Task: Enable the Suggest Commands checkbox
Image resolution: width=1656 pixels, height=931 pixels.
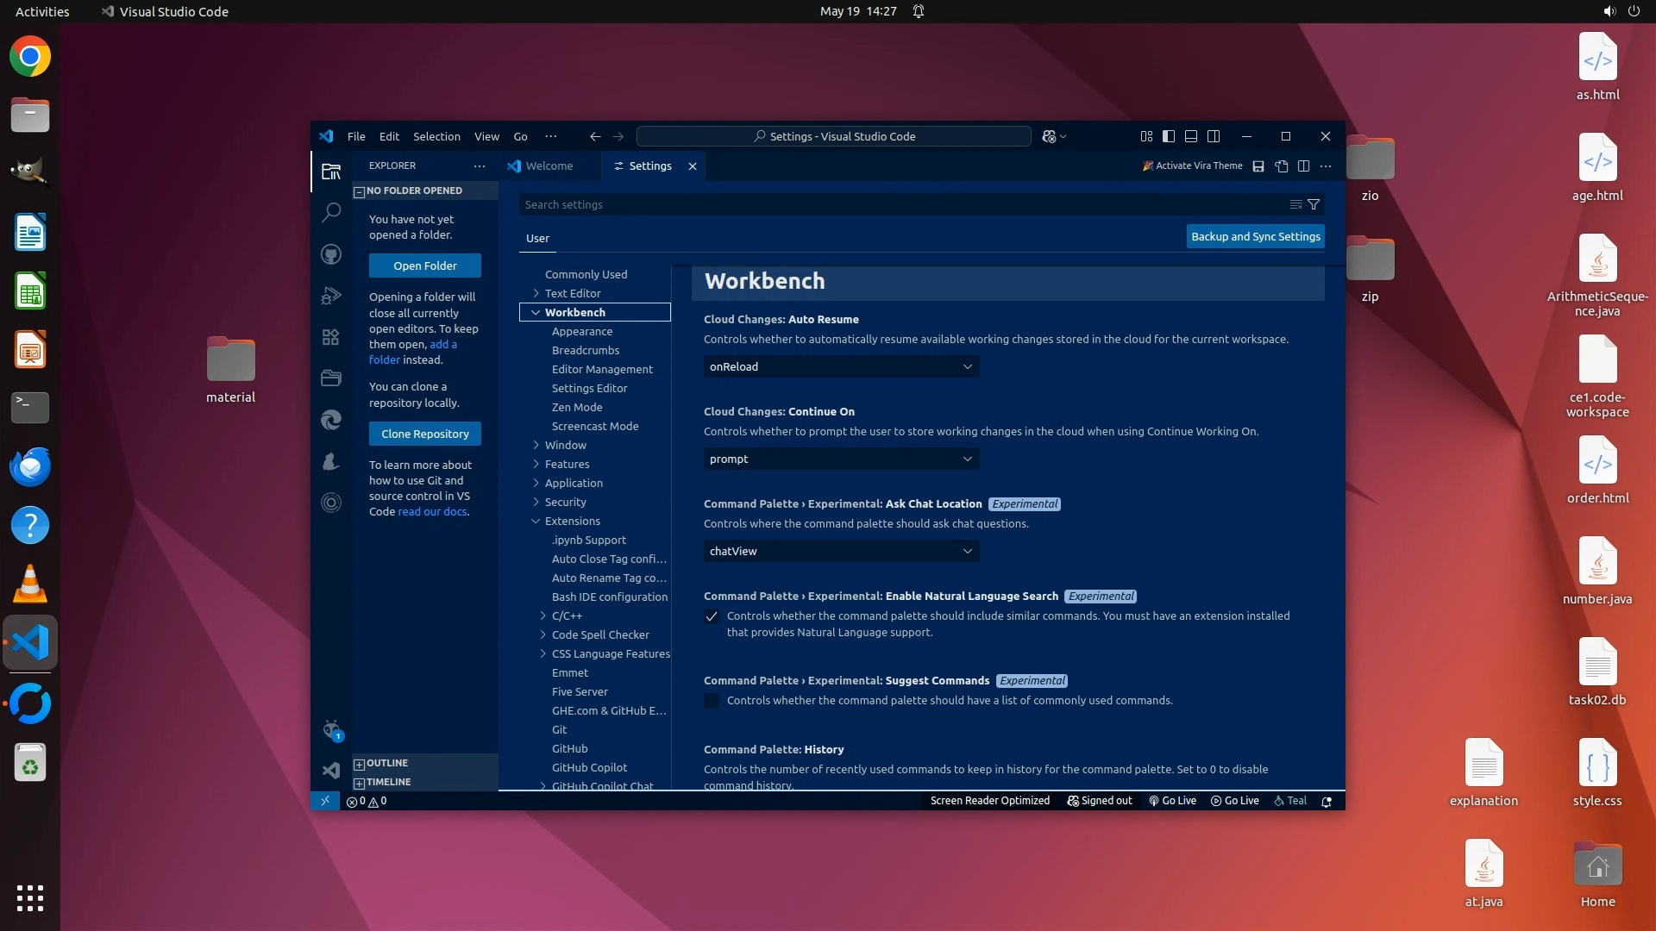Action: [712, 701]
